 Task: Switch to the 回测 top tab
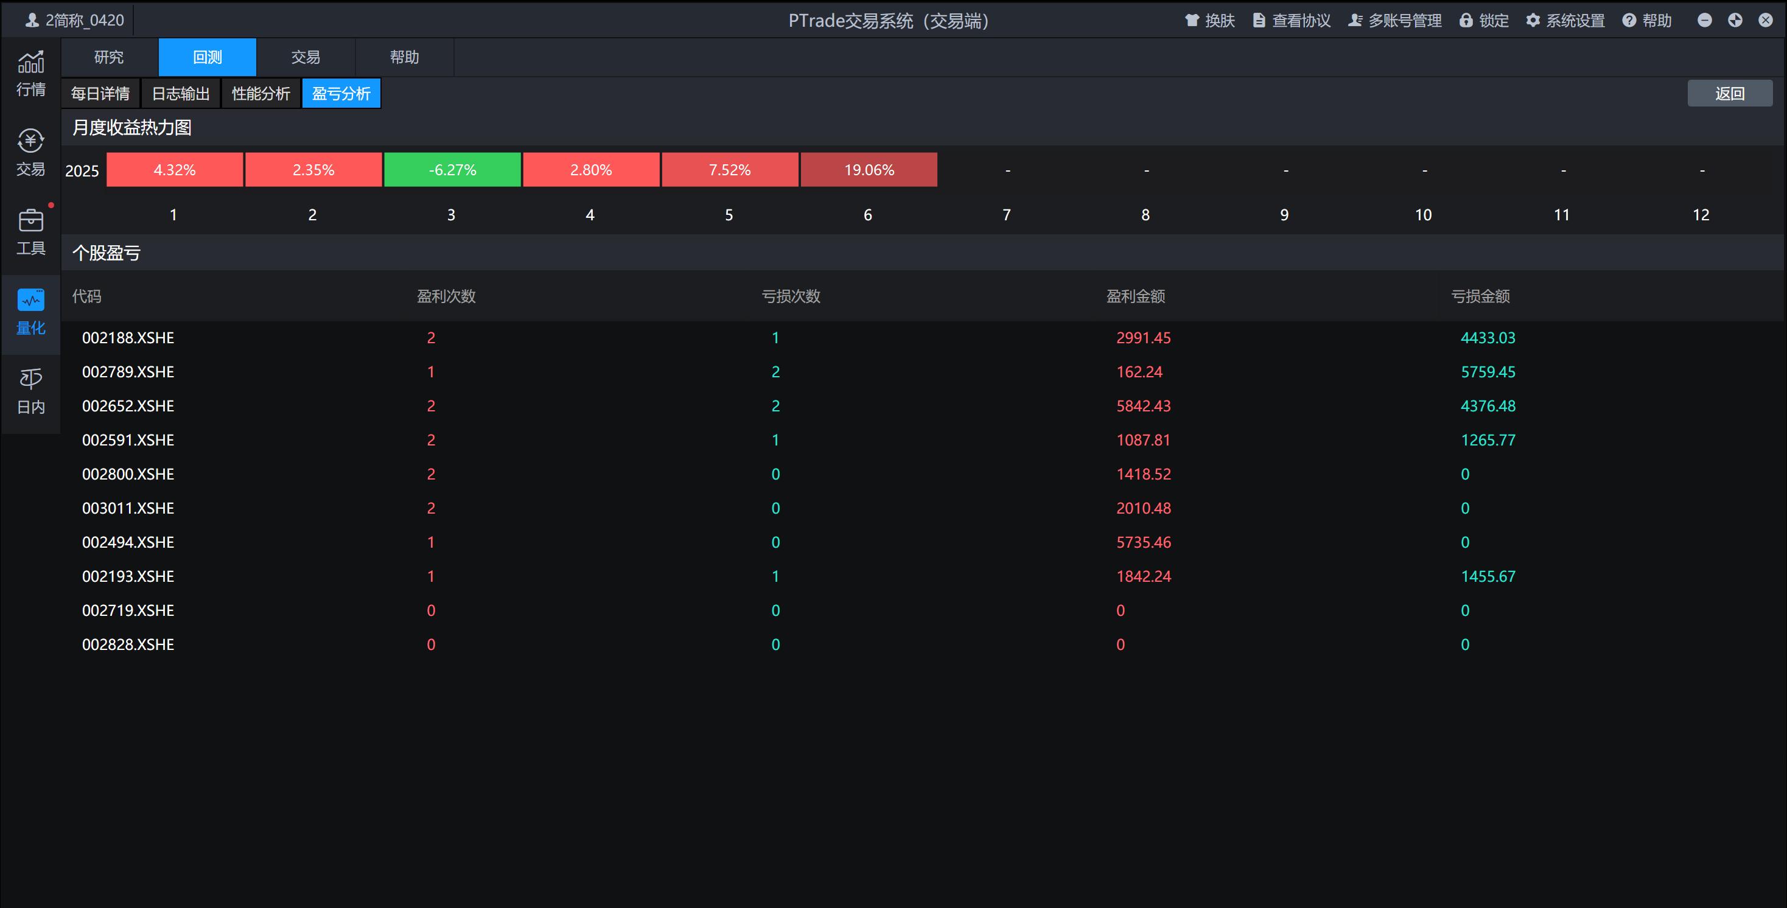click(x=208, y=57)
